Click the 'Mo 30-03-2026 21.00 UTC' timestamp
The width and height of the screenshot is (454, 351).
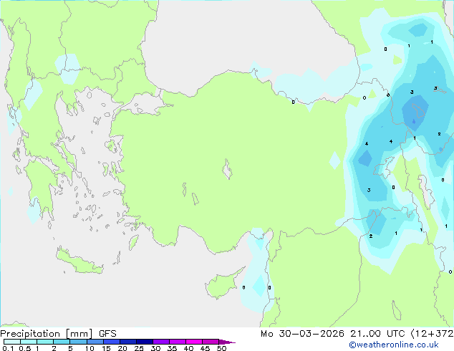(x=333, y=334)
